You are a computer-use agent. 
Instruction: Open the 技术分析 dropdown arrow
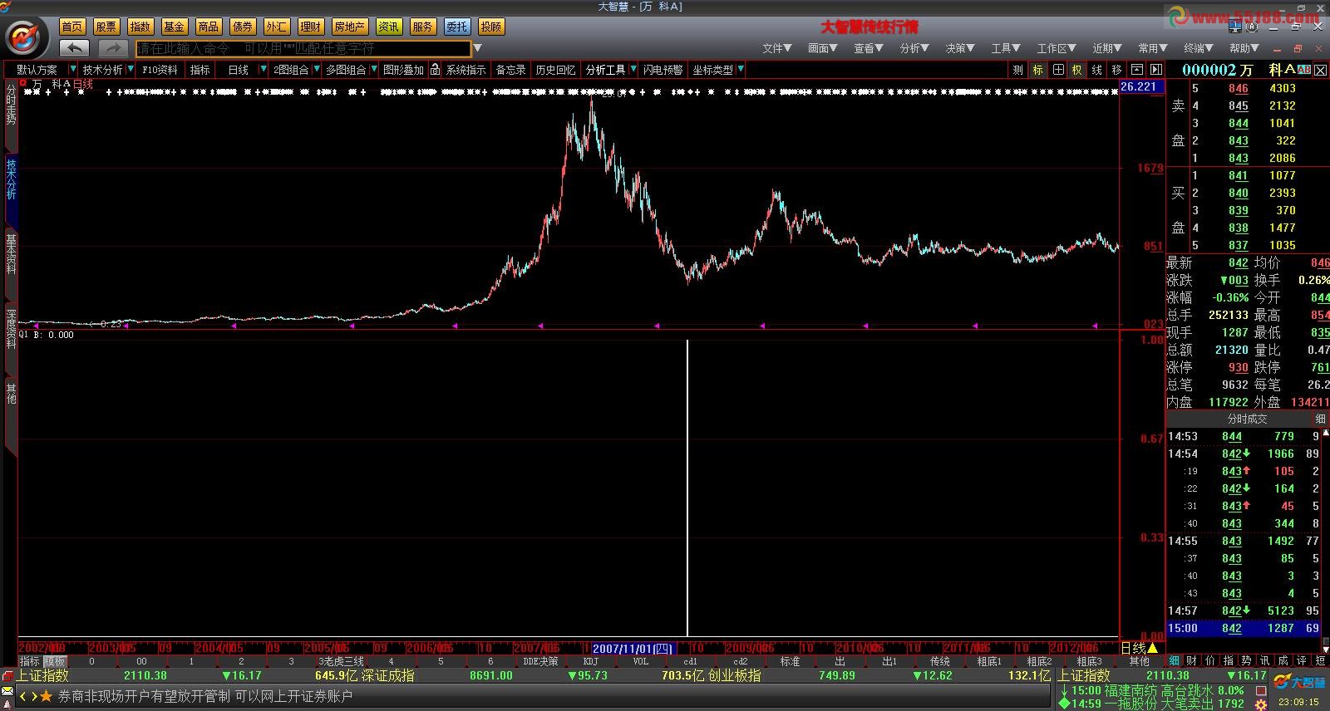coord(131,70)
